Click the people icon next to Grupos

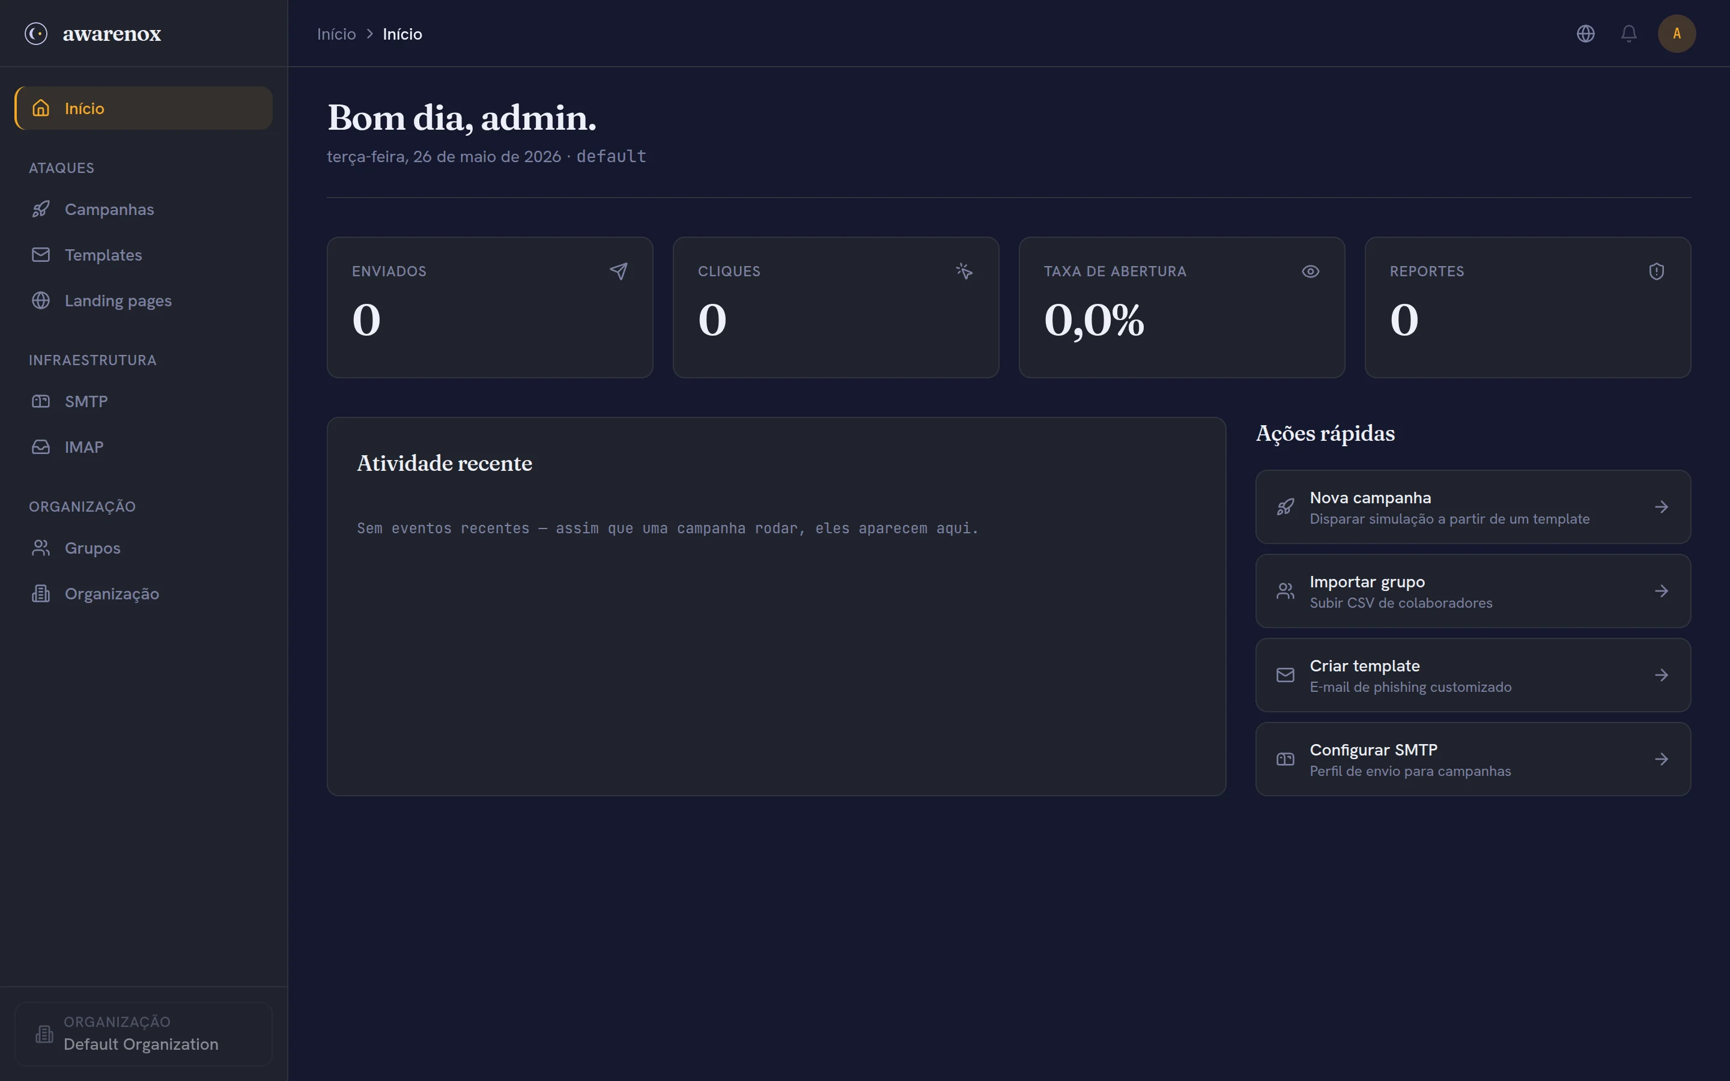click(x=41, y=548)
